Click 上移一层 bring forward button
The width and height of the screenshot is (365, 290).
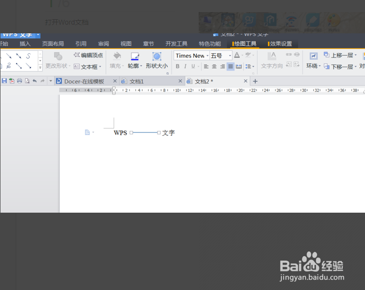point(340,55)
